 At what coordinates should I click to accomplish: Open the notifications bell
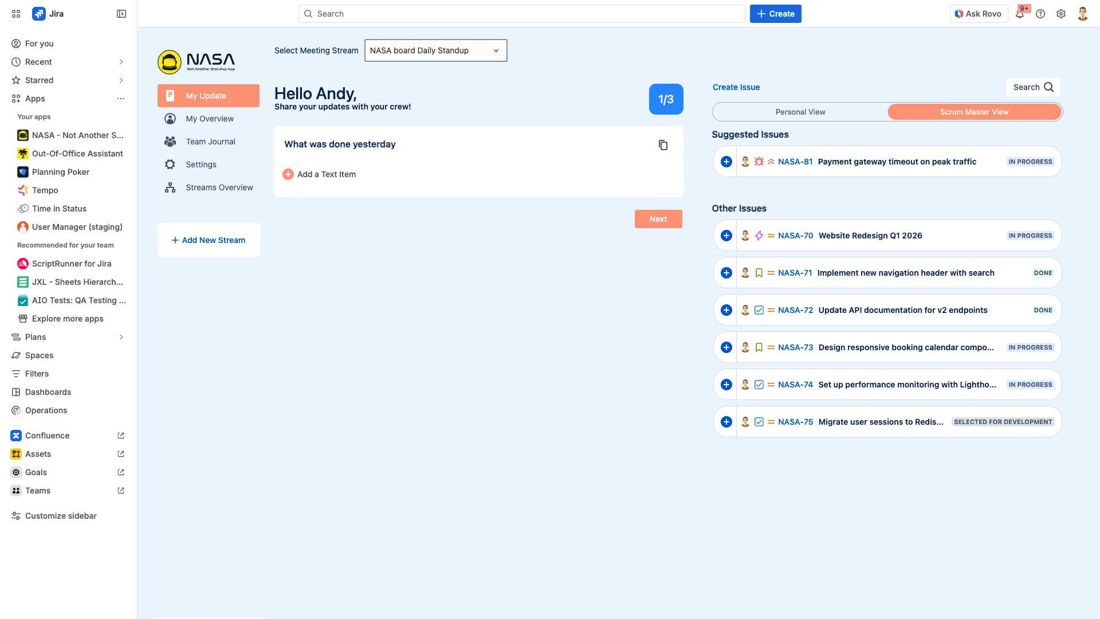(1020, 14)
